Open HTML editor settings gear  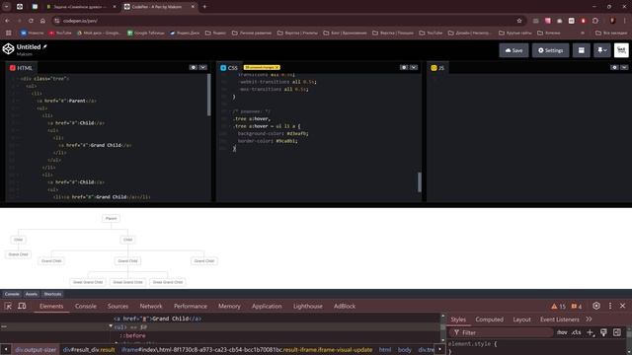click(194, 68)
